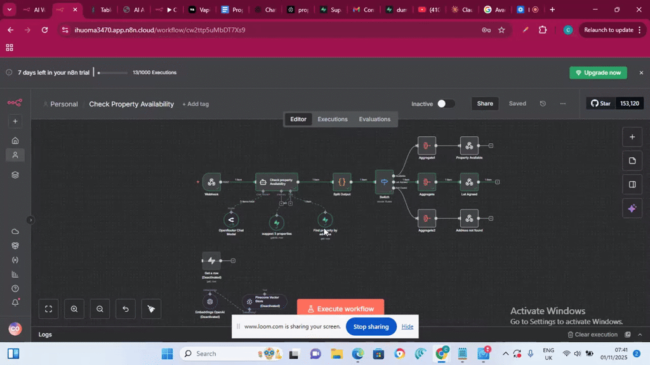Open the Help question mark icon
The height and width of the screenshot is (365, 650).
[15, 288]
